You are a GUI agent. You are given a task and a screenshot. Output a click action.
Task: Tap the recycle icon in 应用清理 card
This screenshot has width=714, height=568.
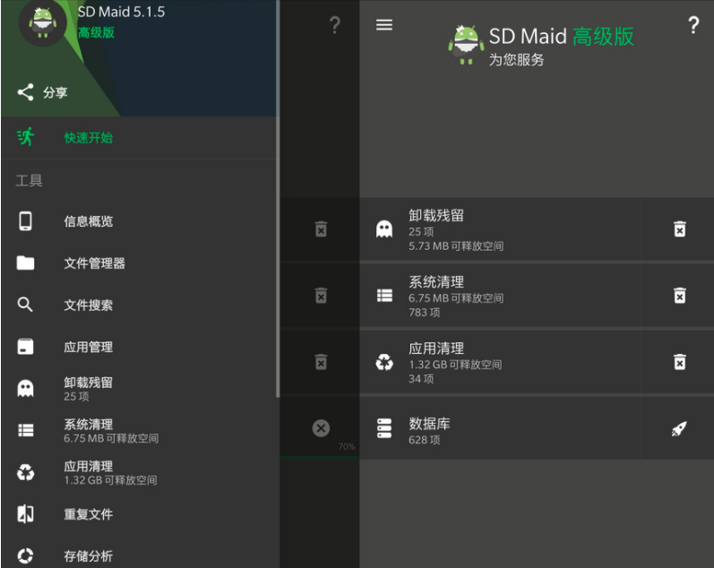click(x=384, y=362)
